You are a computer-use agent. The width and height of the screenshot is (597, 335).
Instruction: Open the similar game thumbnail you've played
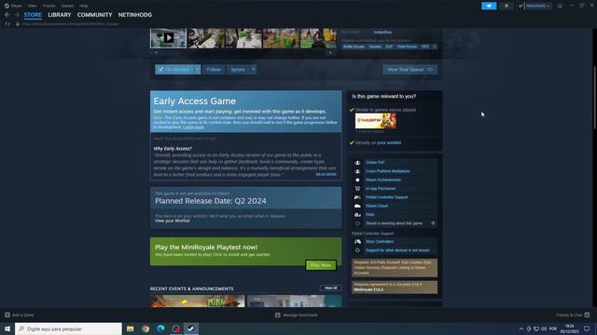point(375,121)
